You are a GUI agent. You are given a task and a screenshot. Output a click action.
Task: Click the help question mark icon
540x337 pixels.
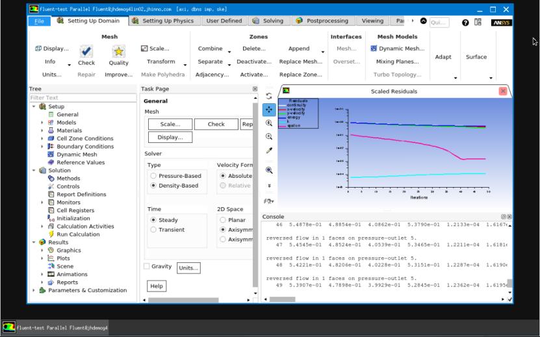pyautogui.click(x=465, y=22)
